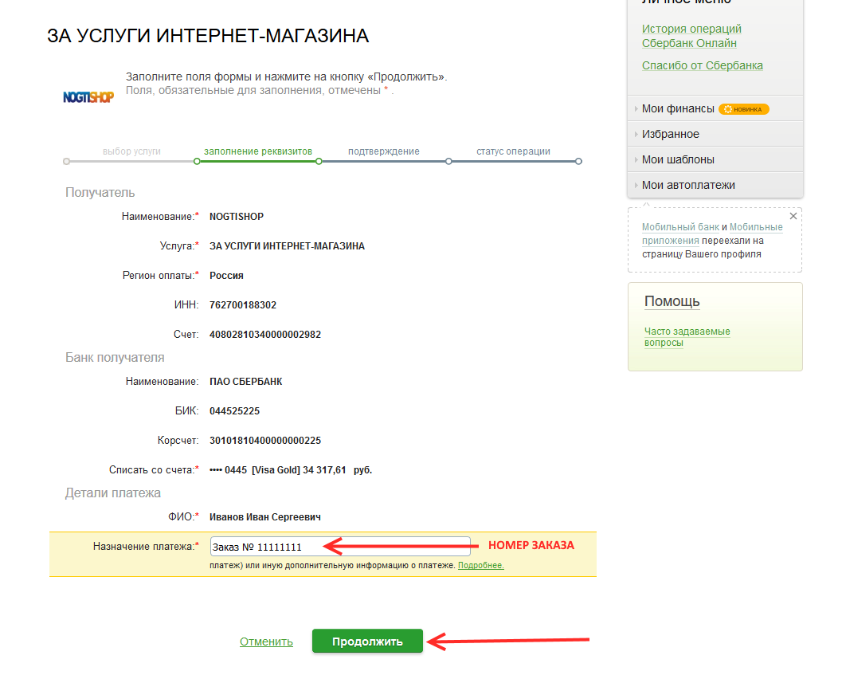This screenshot has width=842, height=675.
Task: Open the Мобильные приложения link
Action: (712, 234)
